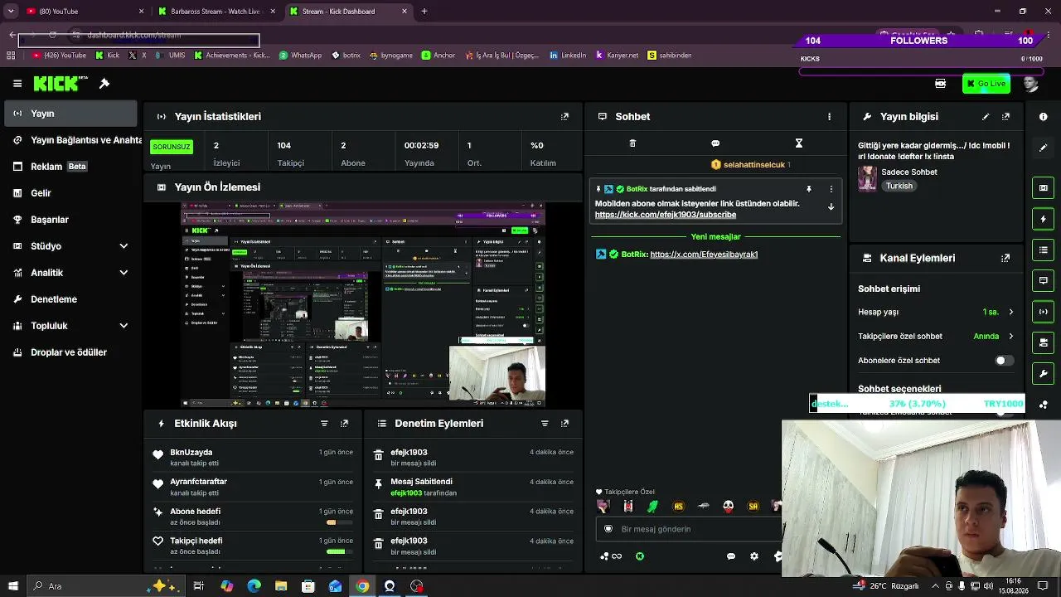Open Yayın Bağlantısı ve Anahtarı page
The height and width of the screenshot is (597, 1061).
click(71, 140)
